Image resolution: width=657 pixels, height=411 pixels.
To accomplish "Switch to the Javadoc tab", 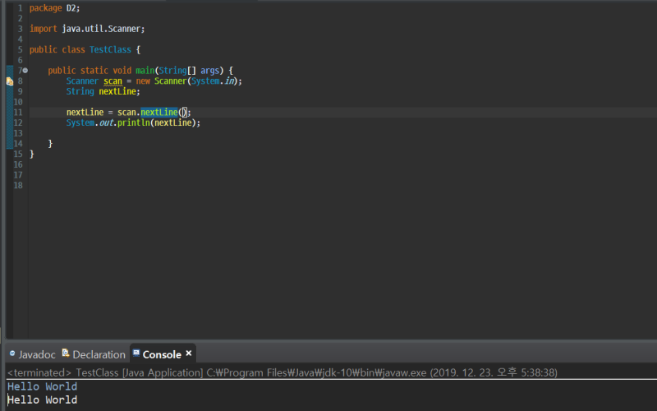I will (36, 354).
